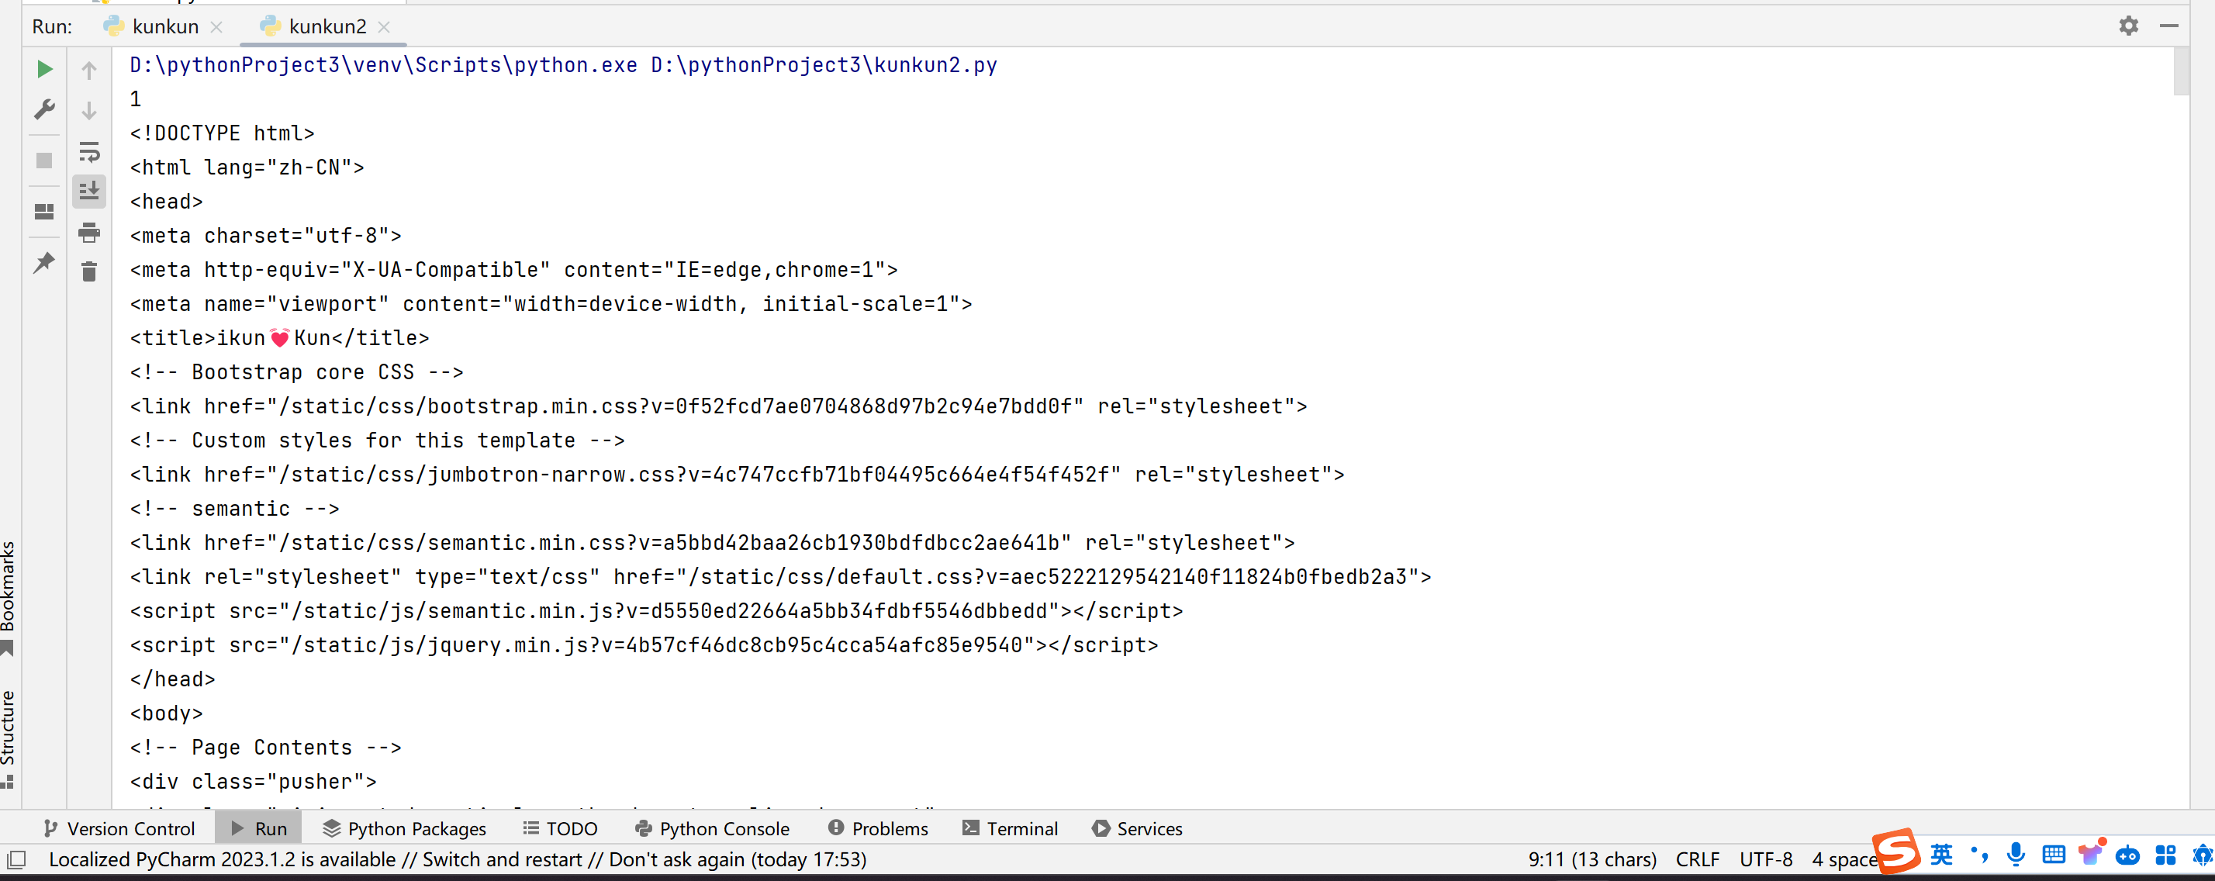Open Run tool window gear options
2215x881 pixels.
[2128, 26]
